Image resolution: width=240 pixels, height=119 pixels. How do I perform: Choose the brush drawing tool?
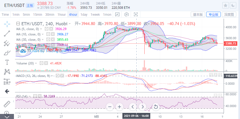[x=7, y=53]
